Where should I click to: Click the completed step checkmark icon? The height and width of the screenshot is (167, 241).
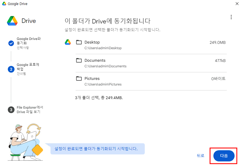[x=11, y=43]
